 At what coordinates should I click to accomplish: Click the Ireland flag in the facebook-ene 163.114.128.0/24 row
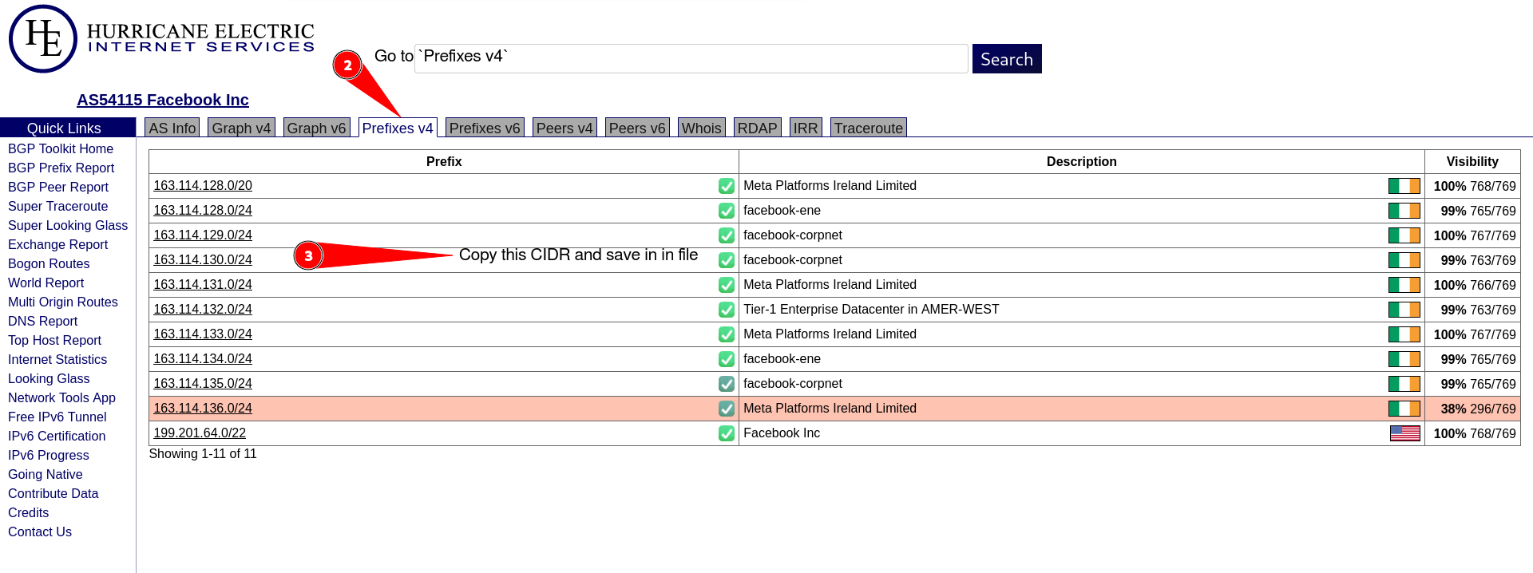1404,211
